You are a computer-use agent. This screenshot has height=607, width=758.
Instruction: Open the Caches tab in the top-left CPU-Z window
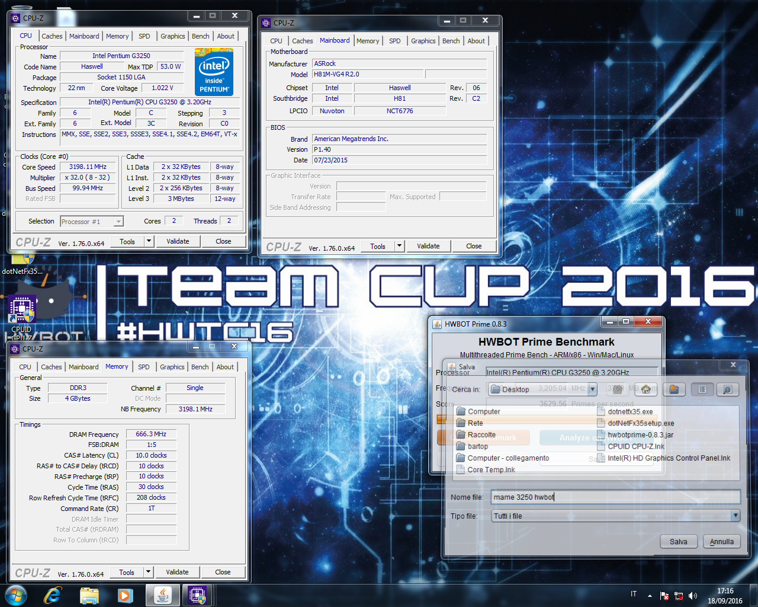(x=52, y=36)
